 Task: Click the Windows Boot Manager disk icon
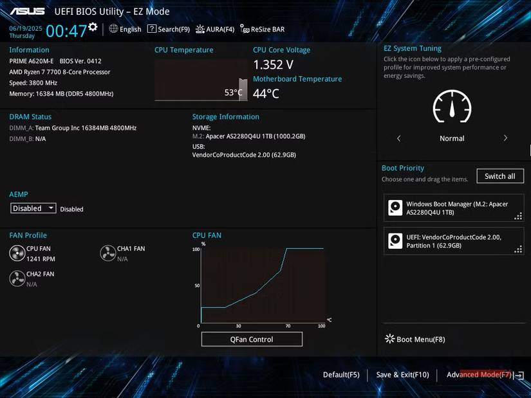[395, 208]
